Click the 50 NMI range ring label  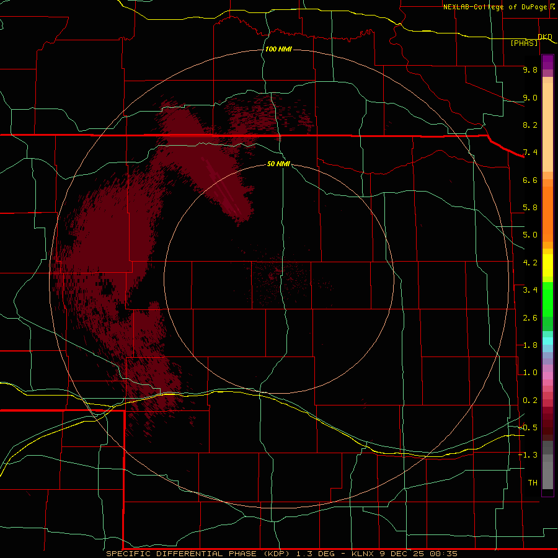[278, 164]
